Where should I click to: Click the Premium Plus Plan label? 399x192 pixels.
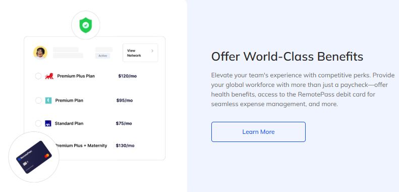76,76
